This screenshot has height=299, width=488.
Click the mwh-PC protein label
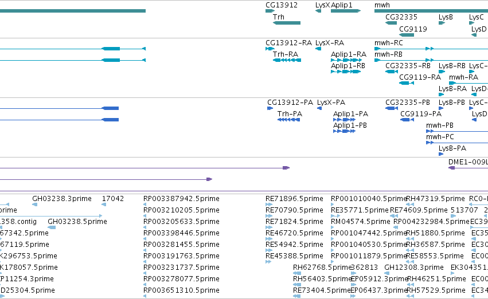point(440,137)
